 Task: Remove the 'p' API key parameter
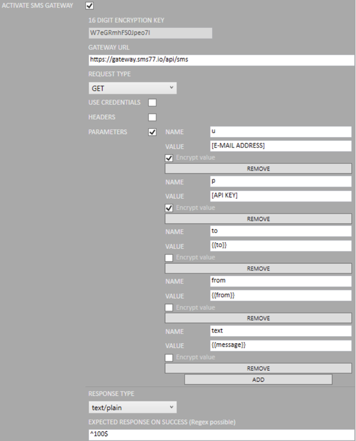(258, 219)
